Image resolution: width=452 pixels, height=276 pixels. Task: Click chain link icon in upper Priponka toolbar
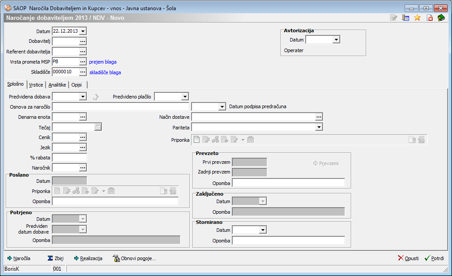pos(215,140)
